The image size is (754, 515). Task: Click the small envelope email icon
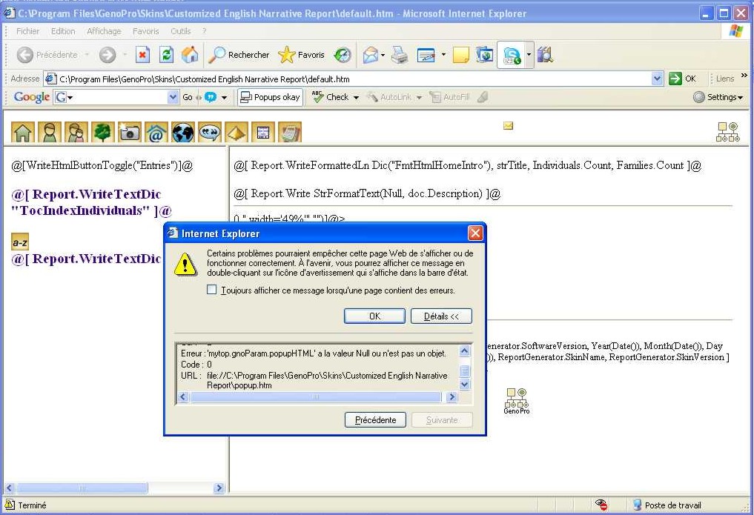(x=508, y=126)
